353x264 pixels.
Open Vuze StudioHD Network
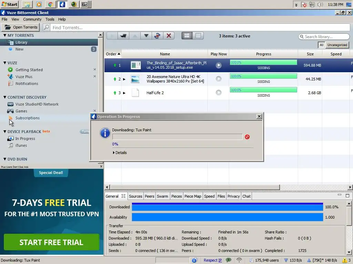click(x=37, y=104)
